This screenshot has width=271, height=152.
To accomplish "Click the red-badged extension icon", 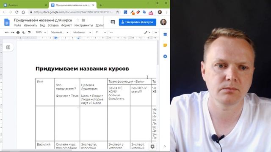I will (x=151, y=12).
